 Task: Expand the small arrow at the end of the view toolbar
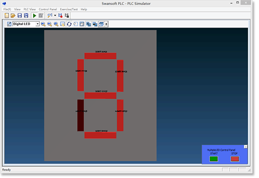[106, 24]
